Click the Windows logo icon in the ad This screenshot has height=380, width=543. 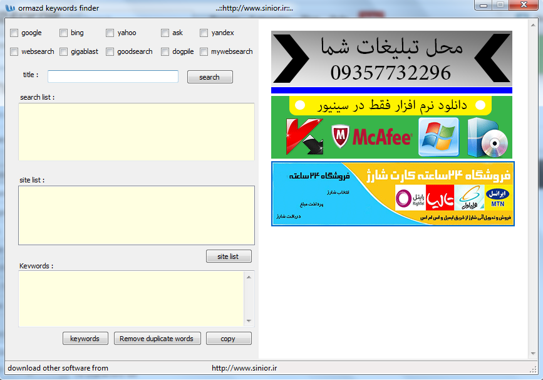[438, 135]
